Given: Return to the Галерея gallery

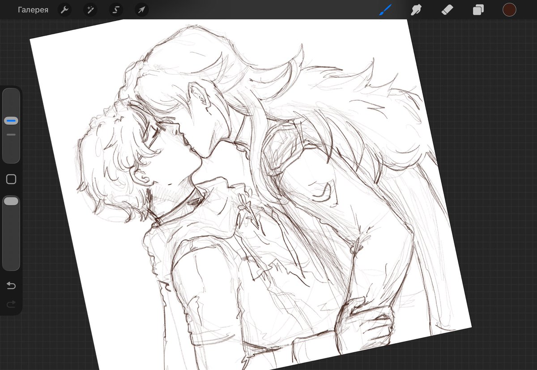Looking at the screenshot, I should pyautogui.click(x=33, y=10).
